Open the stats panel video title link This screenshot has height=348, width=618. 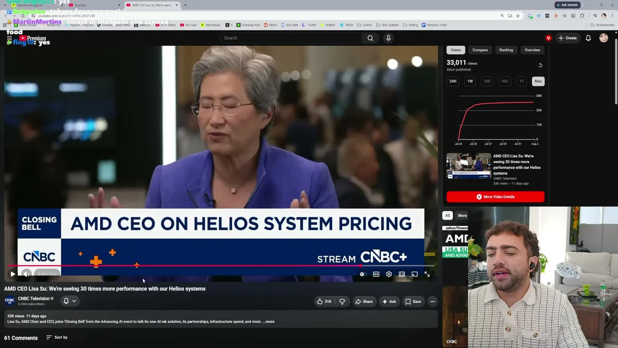click(517, 165)
